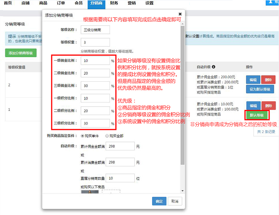Click the product thumbnail image in dialog
Screen dimensions: 279x215
click(90, 192)
